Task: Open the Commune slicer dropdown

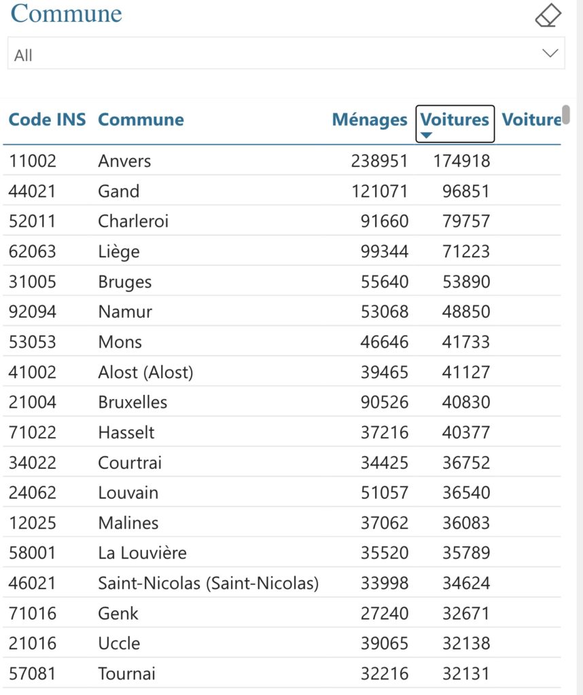Action: tap(285, 54)
